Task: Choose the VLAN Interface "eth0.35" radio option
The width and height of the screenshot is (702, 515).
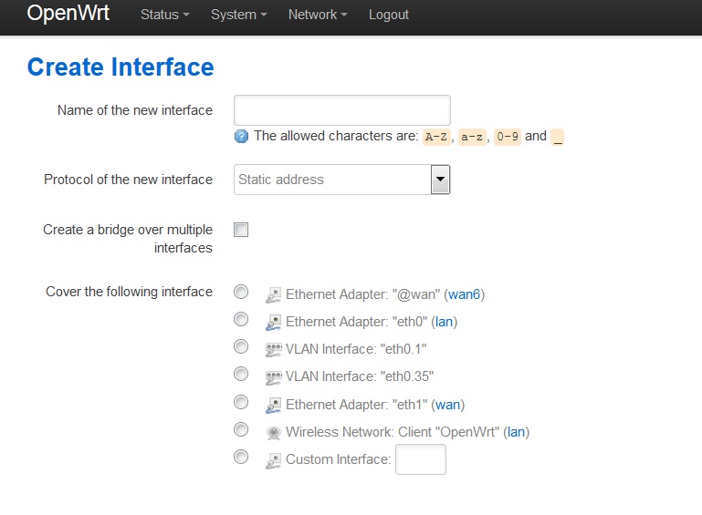Action: click(x=241, y=374)
